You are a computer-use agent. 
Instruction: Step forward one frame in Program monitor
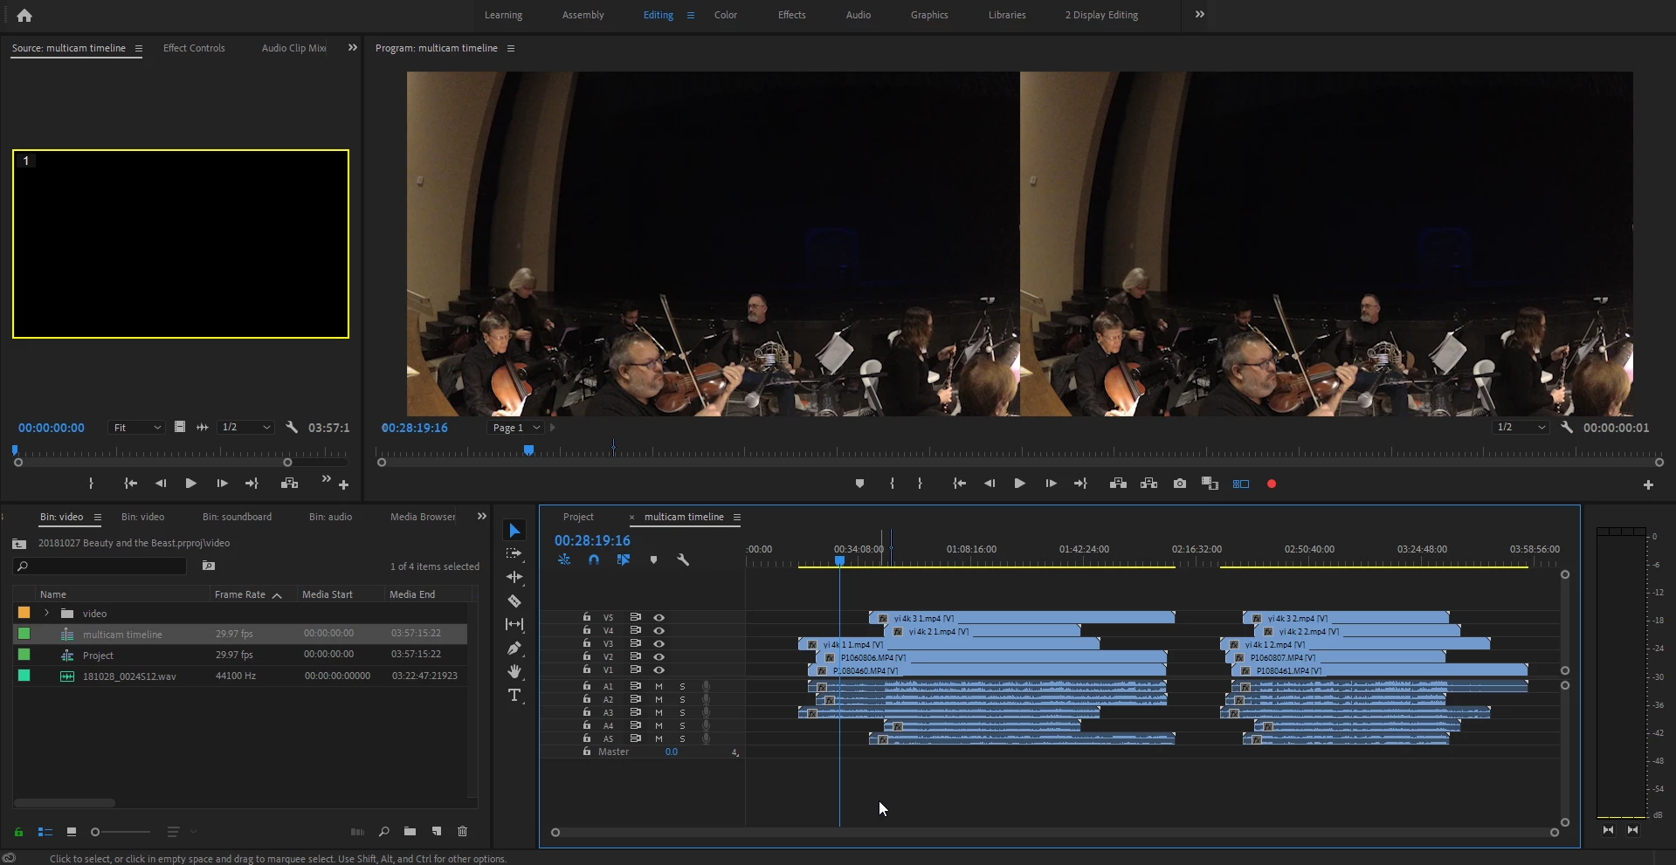1051,484
